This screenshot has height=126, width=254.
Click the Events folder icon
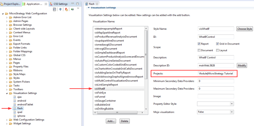click(x=11, y=40)
